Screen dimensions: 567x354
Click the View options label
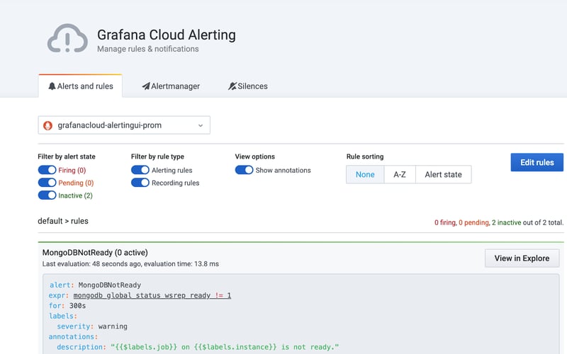255,156
